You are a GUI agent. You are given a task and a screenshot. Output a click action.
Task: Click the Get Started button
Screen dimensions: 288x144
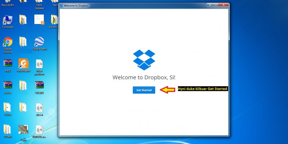(144, 90)
